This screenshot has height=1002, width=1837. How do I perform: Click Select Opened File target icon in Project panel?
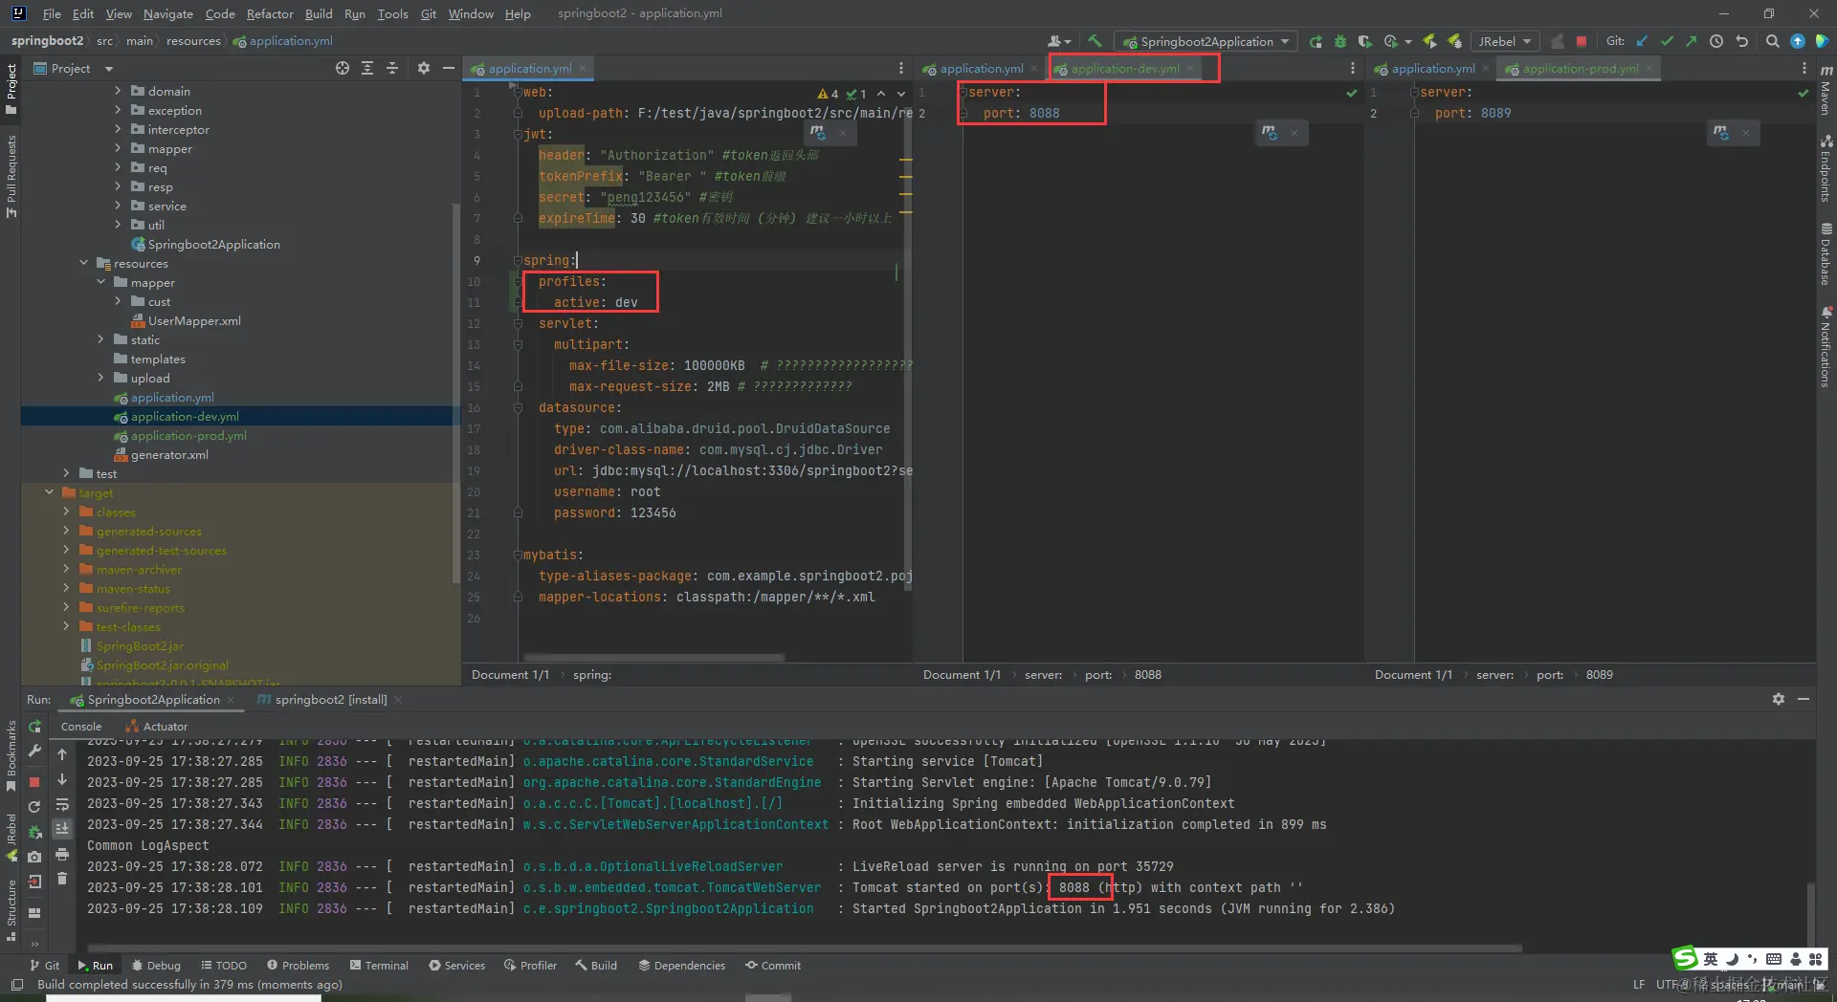pyautogui.click(x=343, y=68)
